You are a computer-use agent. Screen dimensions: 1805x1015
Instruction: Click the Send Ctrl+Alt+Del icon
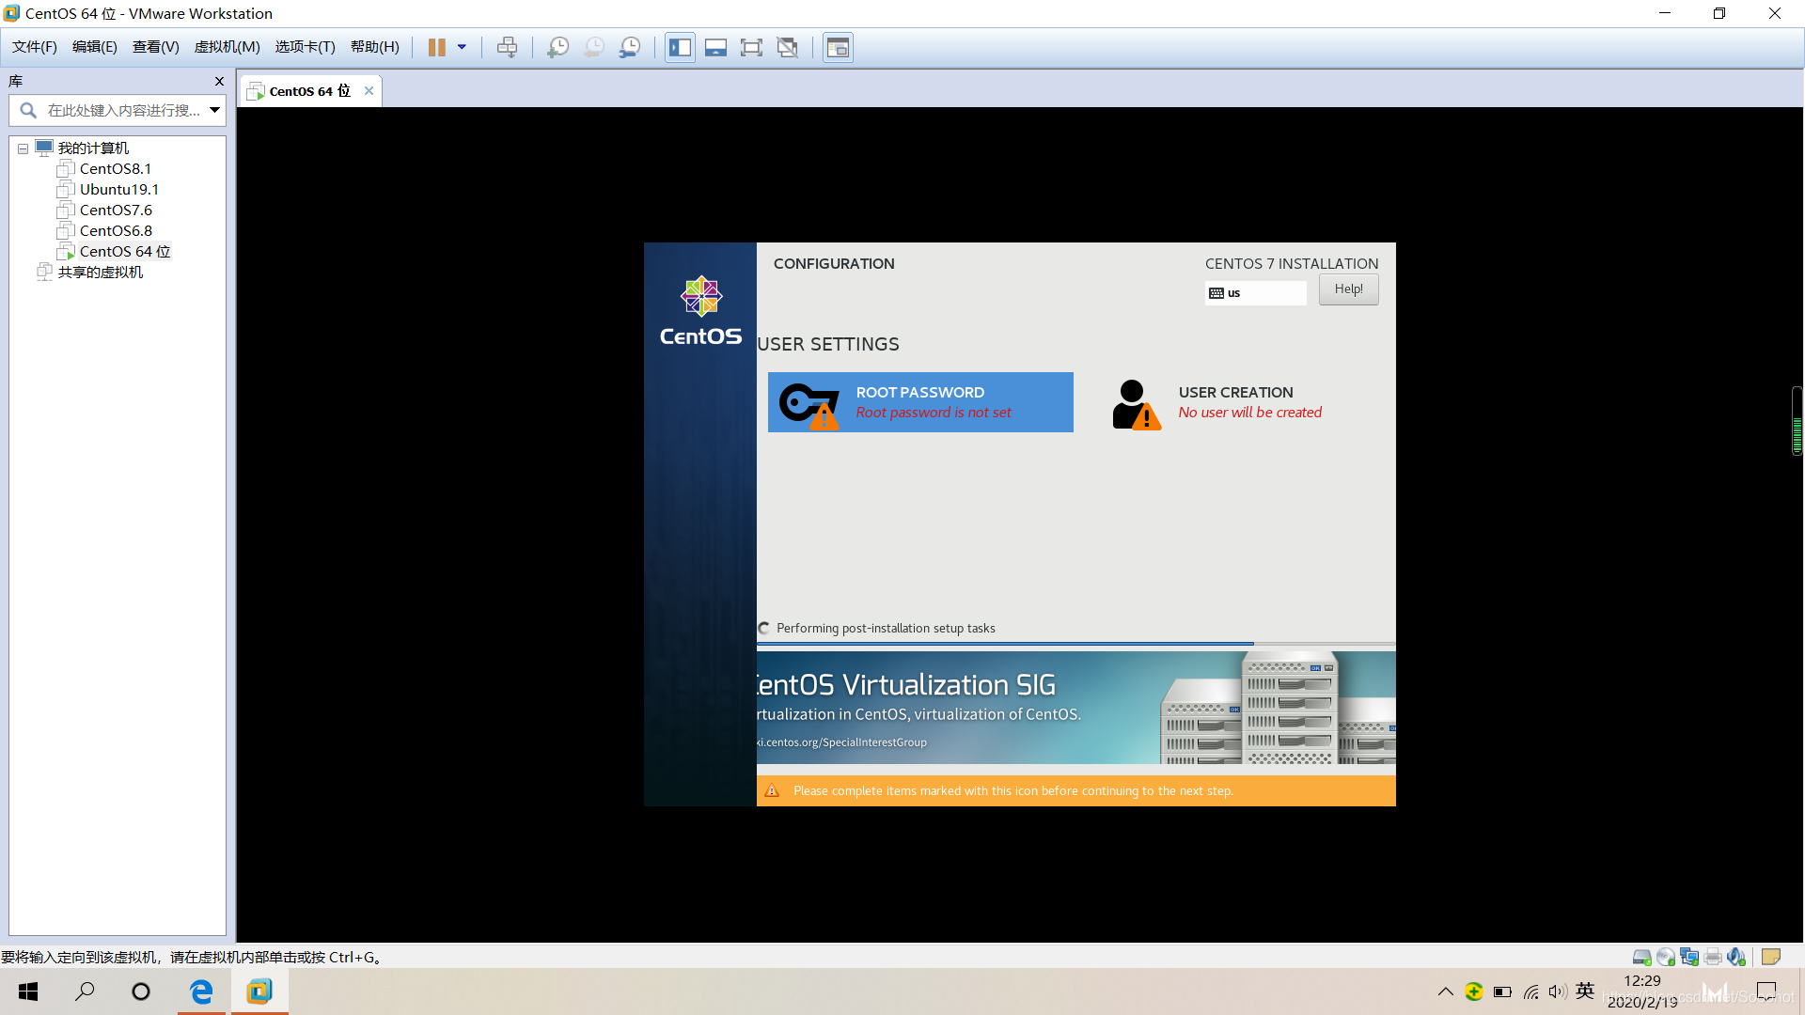coord(507,47)
